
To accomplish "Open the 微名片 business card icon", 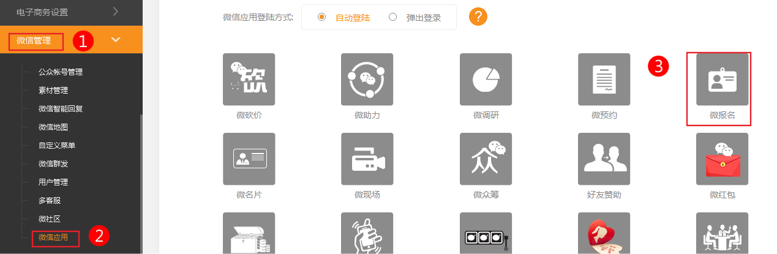I will [x=249, y=159].
